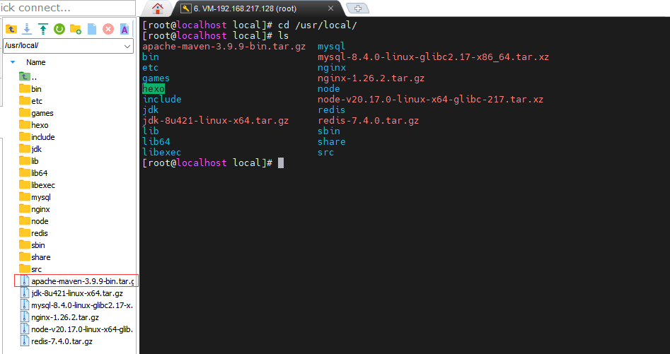
Task: Click archive icon of mysql-8.4.0-linux-glibc2.17 file
Action: click(x=25, y=305)
